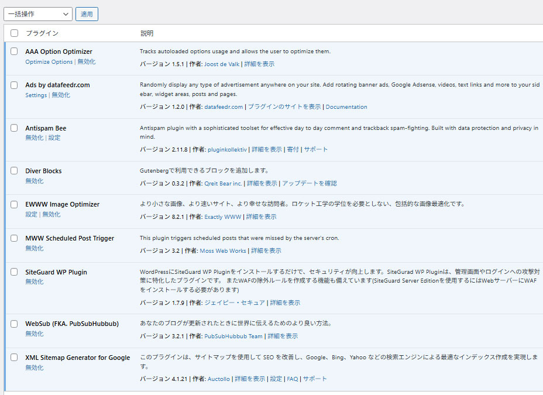Image resolution: width=543 pixels, height=395 pixels.
Task: Open FAQ link for XML Sitemap Generator
Action: [x=292, y=379]
